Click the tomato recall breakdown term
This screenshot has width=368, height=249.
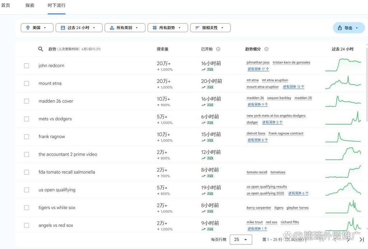tap(257, 172)
